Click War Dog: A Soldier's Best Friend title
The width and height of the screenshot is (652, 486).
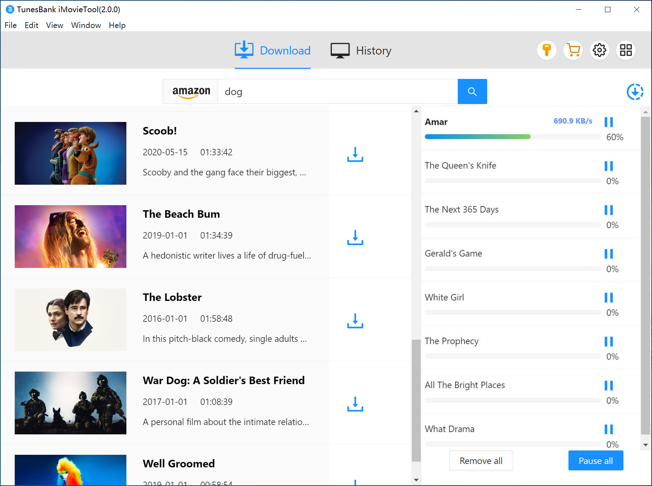click(x=224, y=381)
